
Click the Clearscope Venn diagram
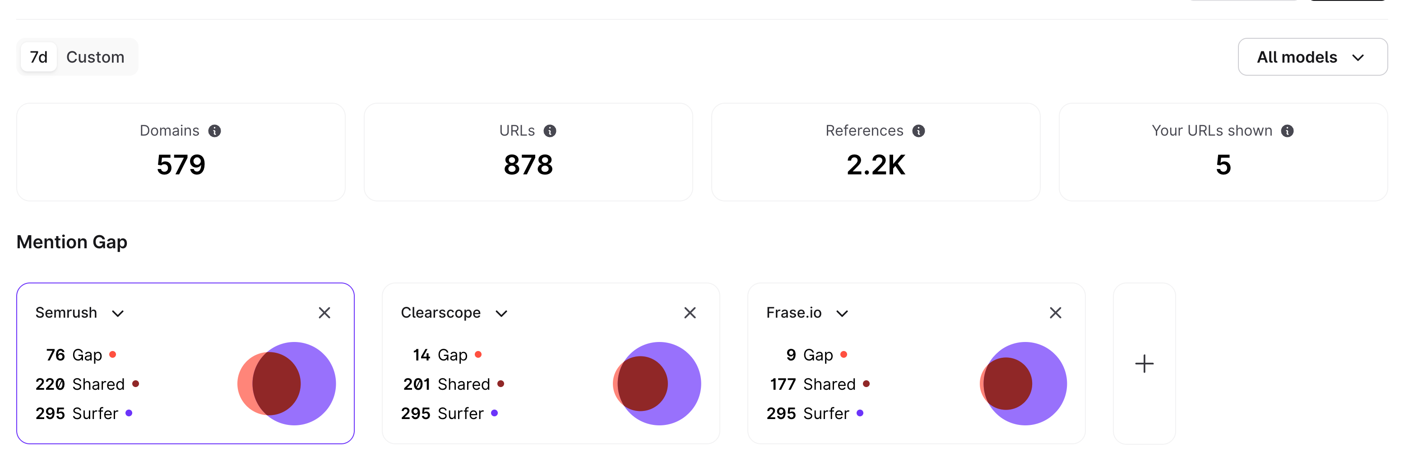(x=657, y=383)
